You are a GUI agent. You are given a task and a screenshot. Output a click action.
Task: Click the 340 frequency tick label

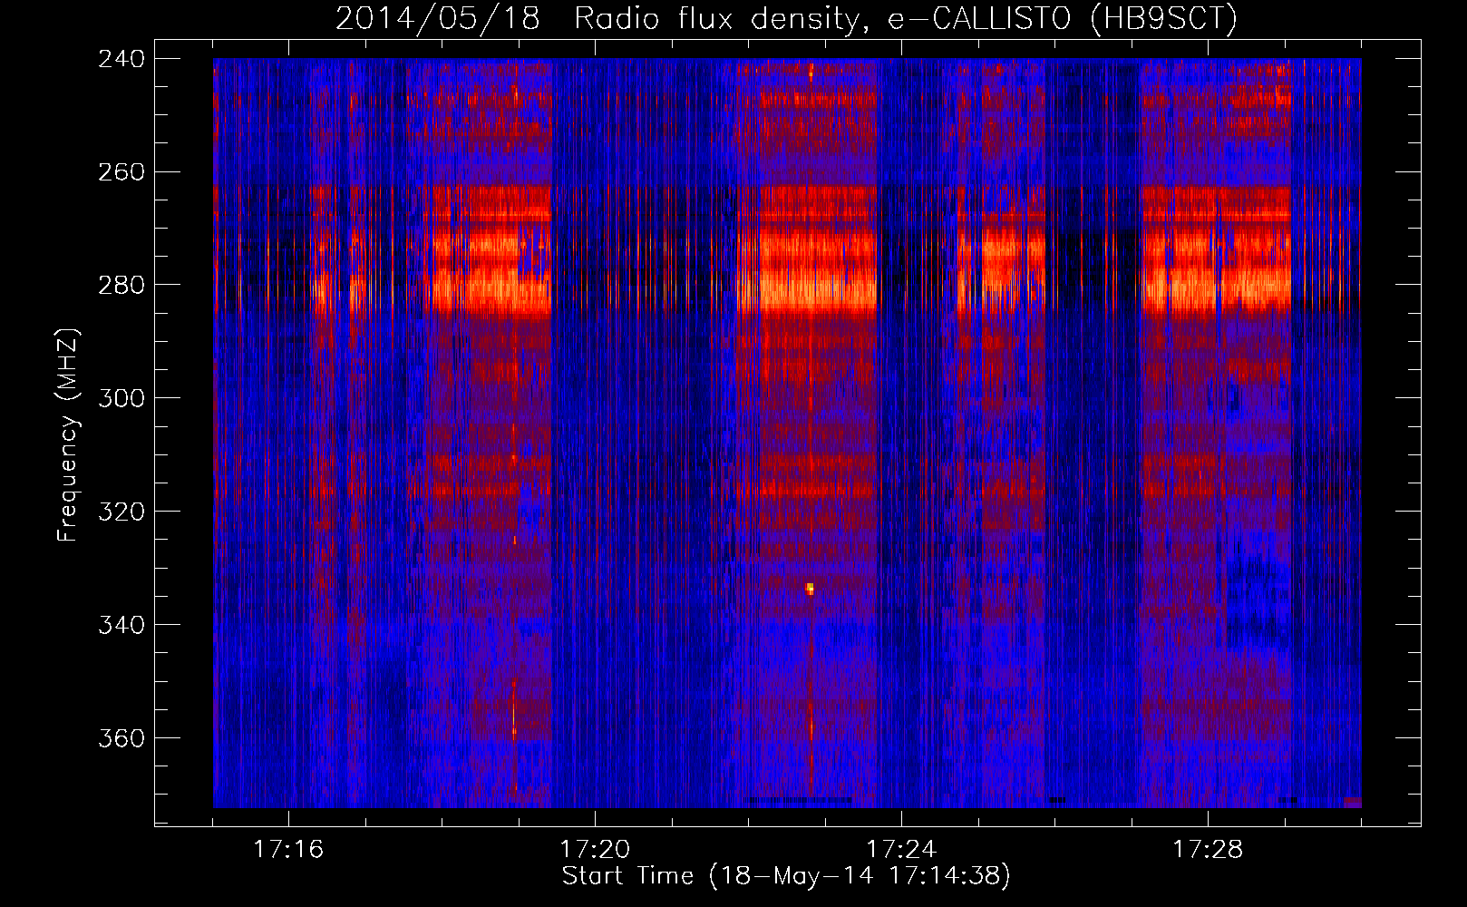121,626
